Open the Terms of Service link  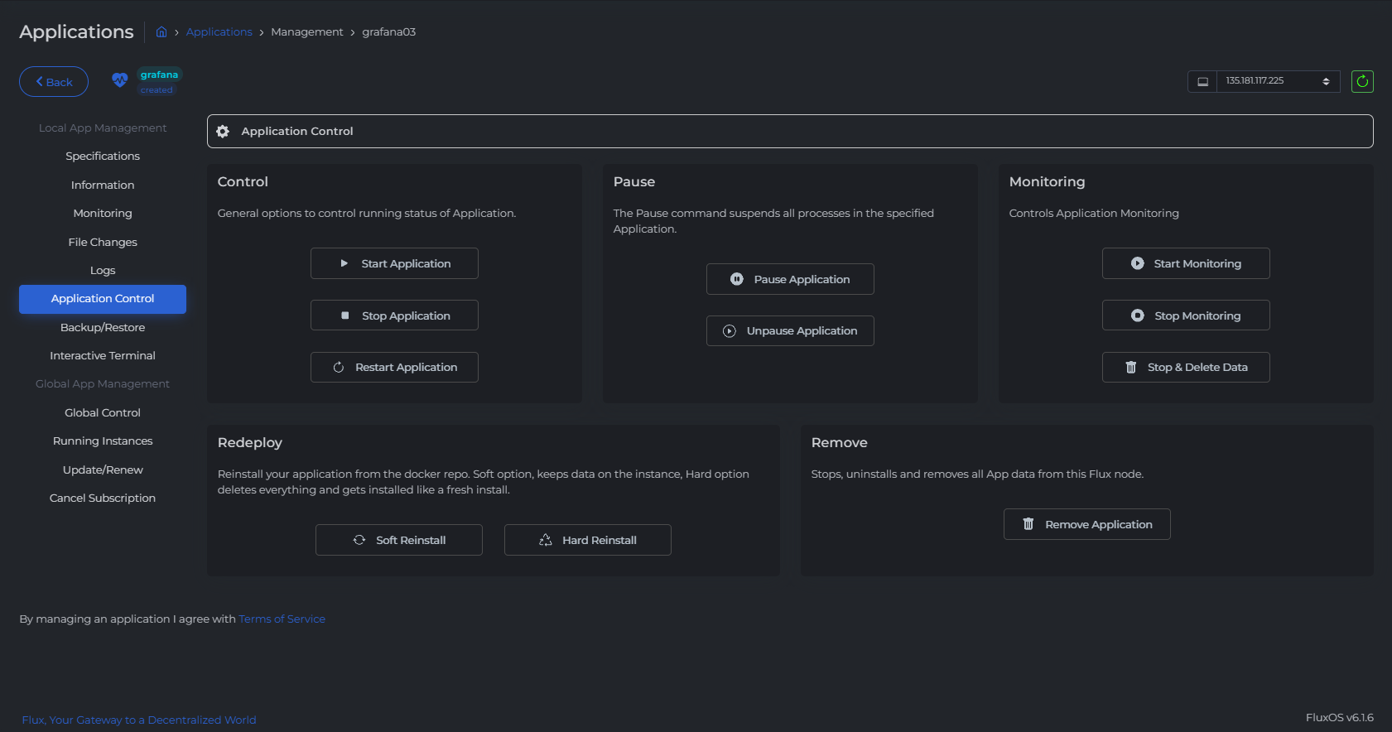point(282,619)
